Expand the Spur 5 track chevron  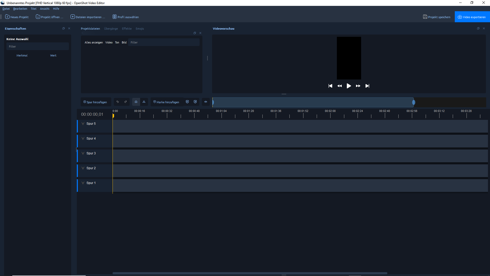83,124
